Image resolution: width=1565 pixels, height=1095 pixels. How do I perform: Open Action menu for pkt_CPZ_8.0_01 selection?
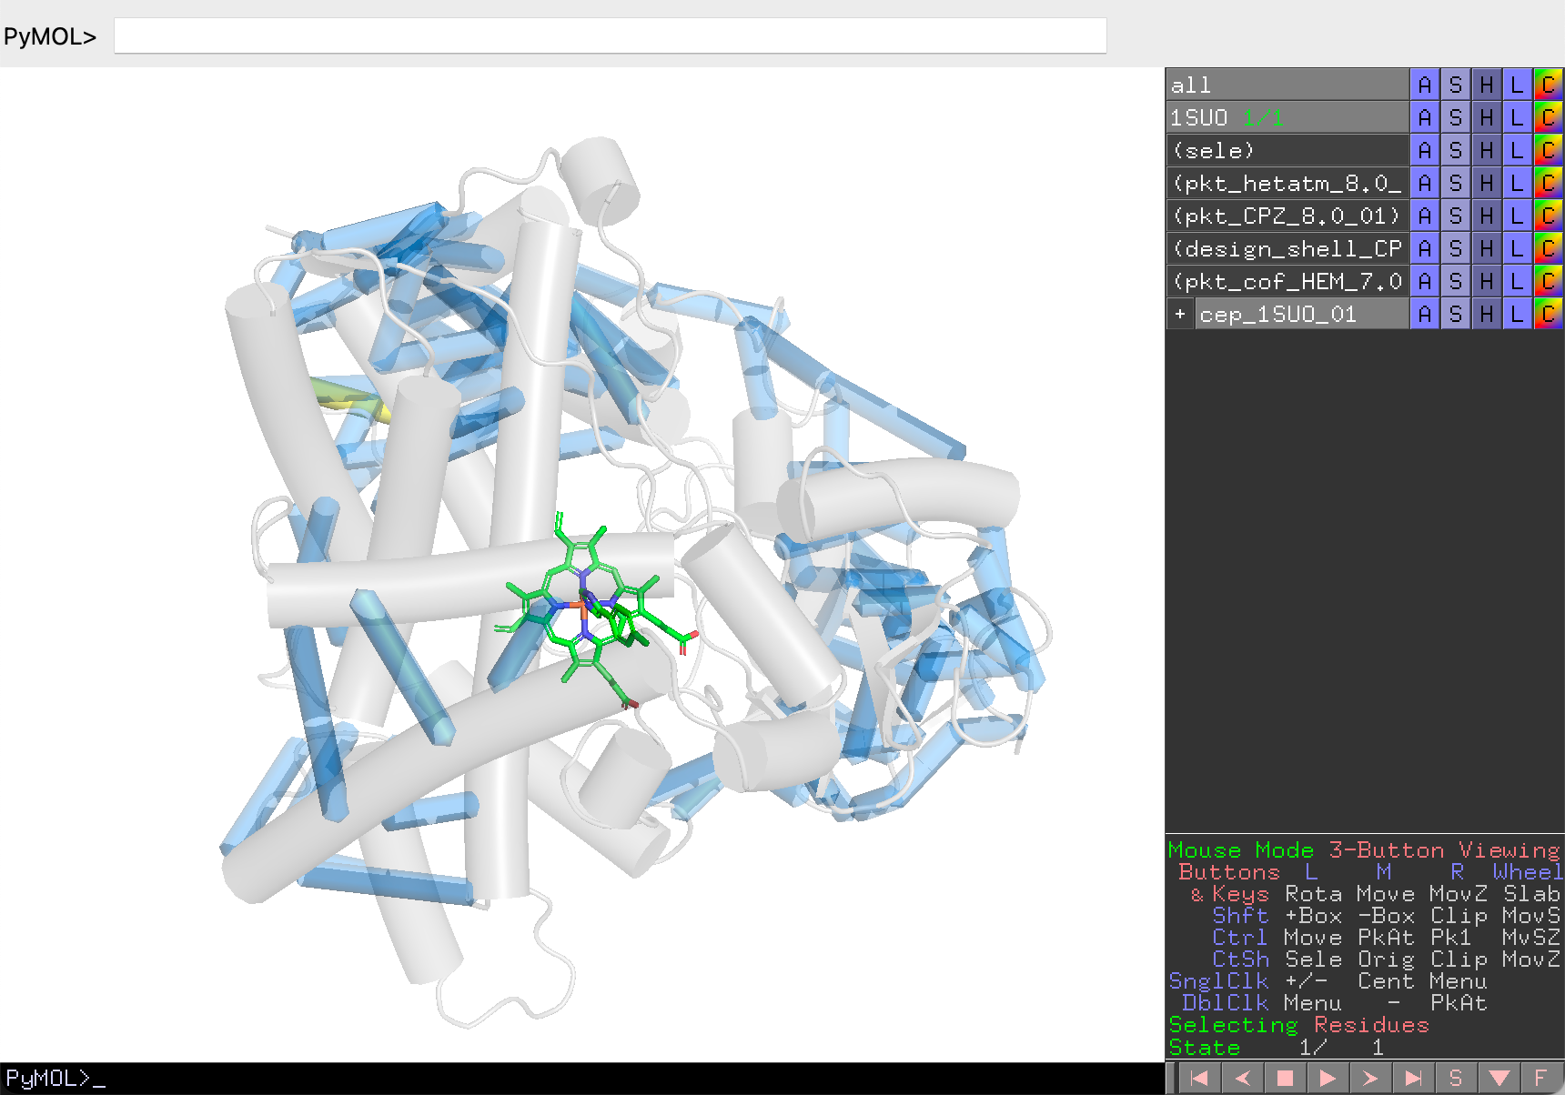tap(1425, 216)
